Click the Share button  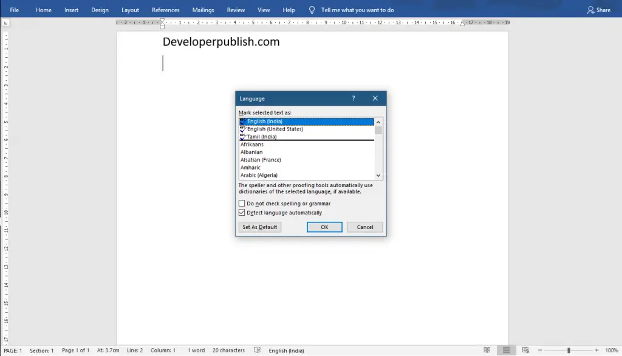point(599,10)
